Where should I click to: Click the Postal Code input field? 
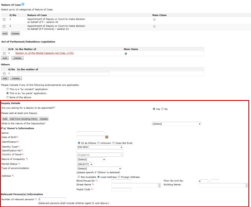121,190
